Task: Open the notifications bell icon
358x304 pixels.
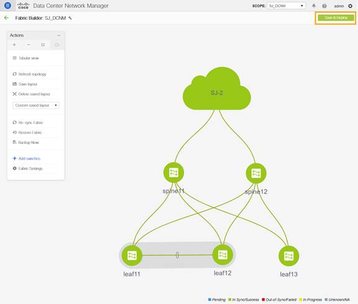Action: coord(314,6)
